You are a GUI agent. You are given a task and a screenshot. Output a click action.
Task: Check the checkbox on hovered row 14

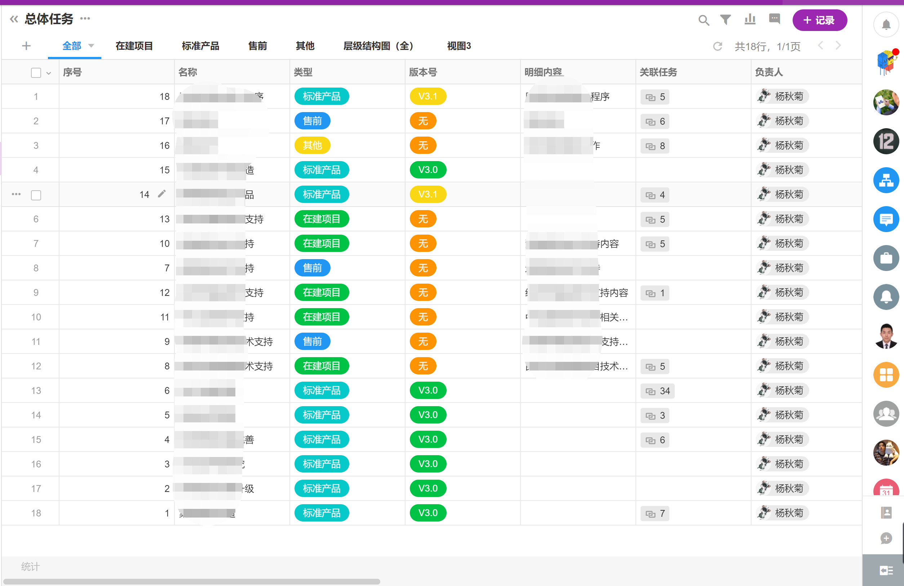click(x=36, y=195)
